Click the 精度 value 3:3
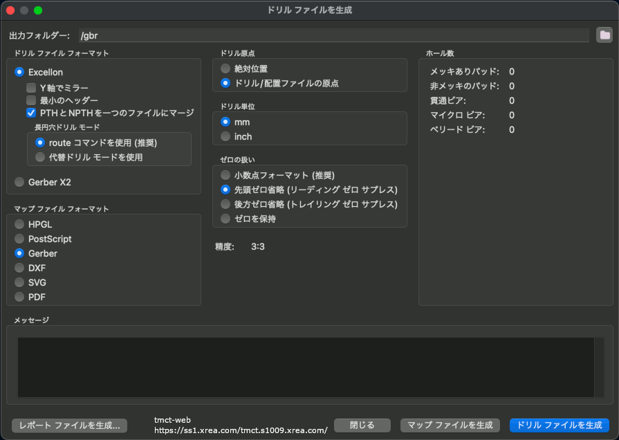 [x=258, y=247]
